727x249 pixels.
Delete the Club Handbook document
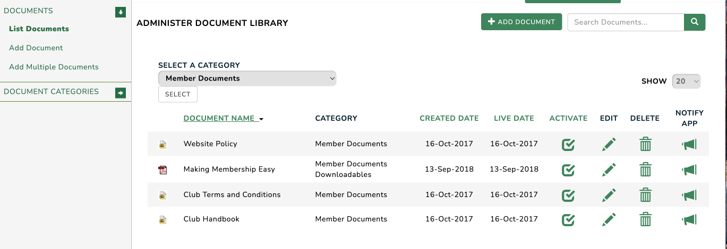coord(645,219)
